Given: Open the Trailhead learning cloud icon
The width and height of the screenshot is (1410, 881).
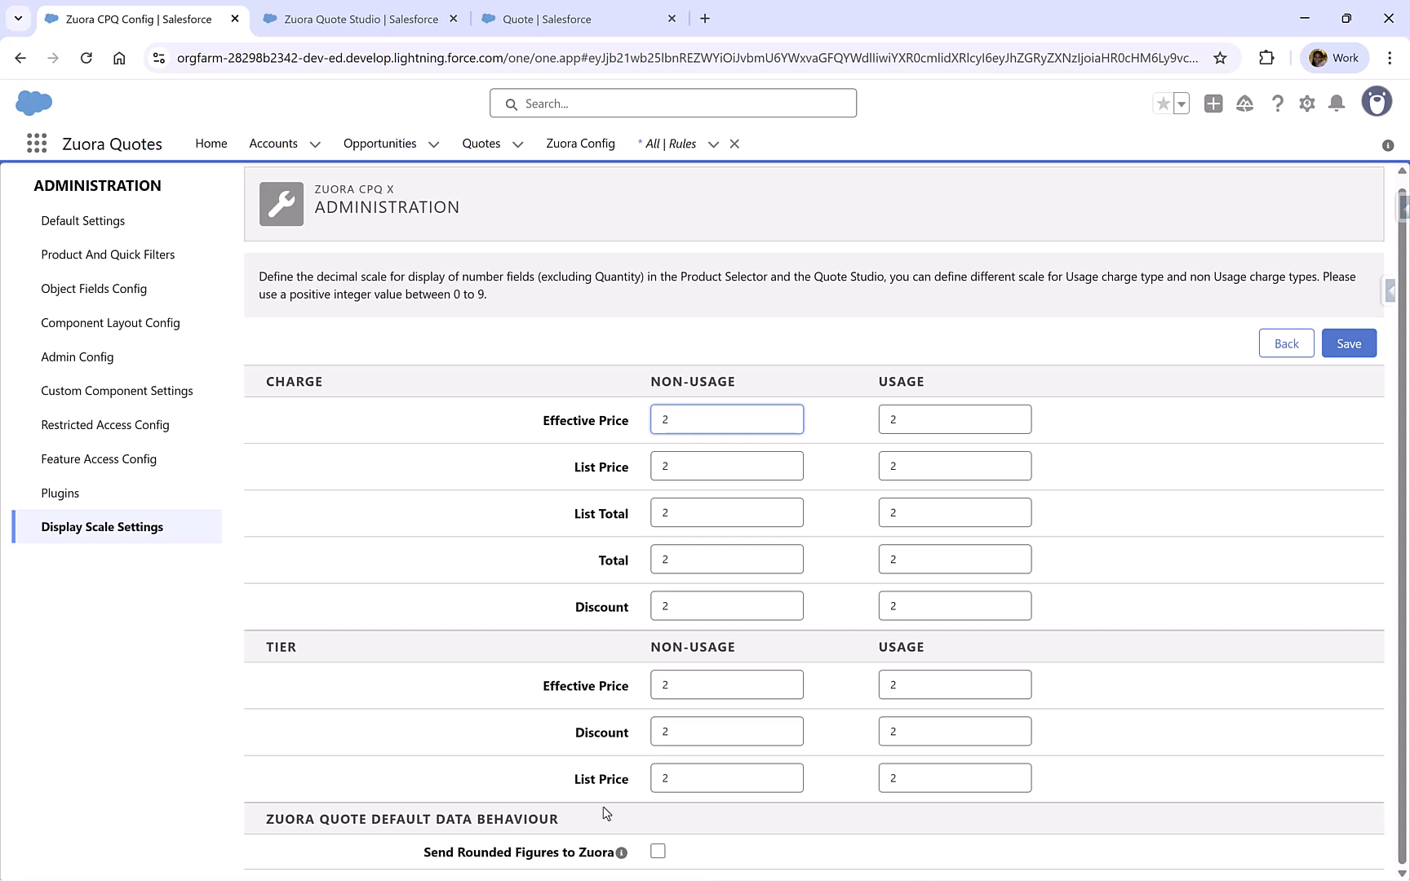Looking at the screenshot, I should tap(1245, 104).
